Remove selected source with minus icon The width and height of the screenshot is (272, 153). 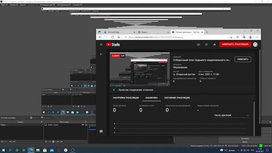[50, 142]
